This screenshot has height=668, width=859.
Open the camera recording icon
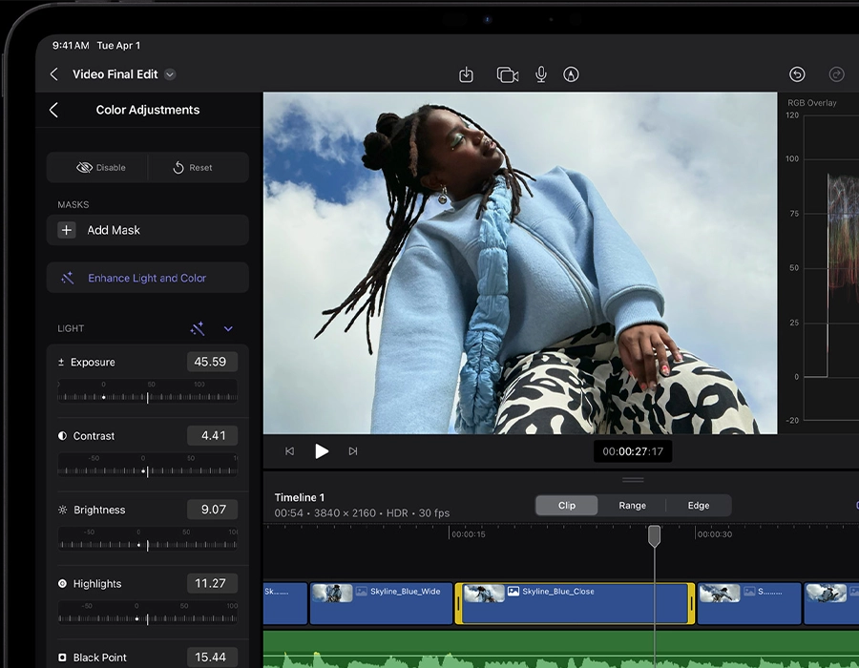(507, 74)
